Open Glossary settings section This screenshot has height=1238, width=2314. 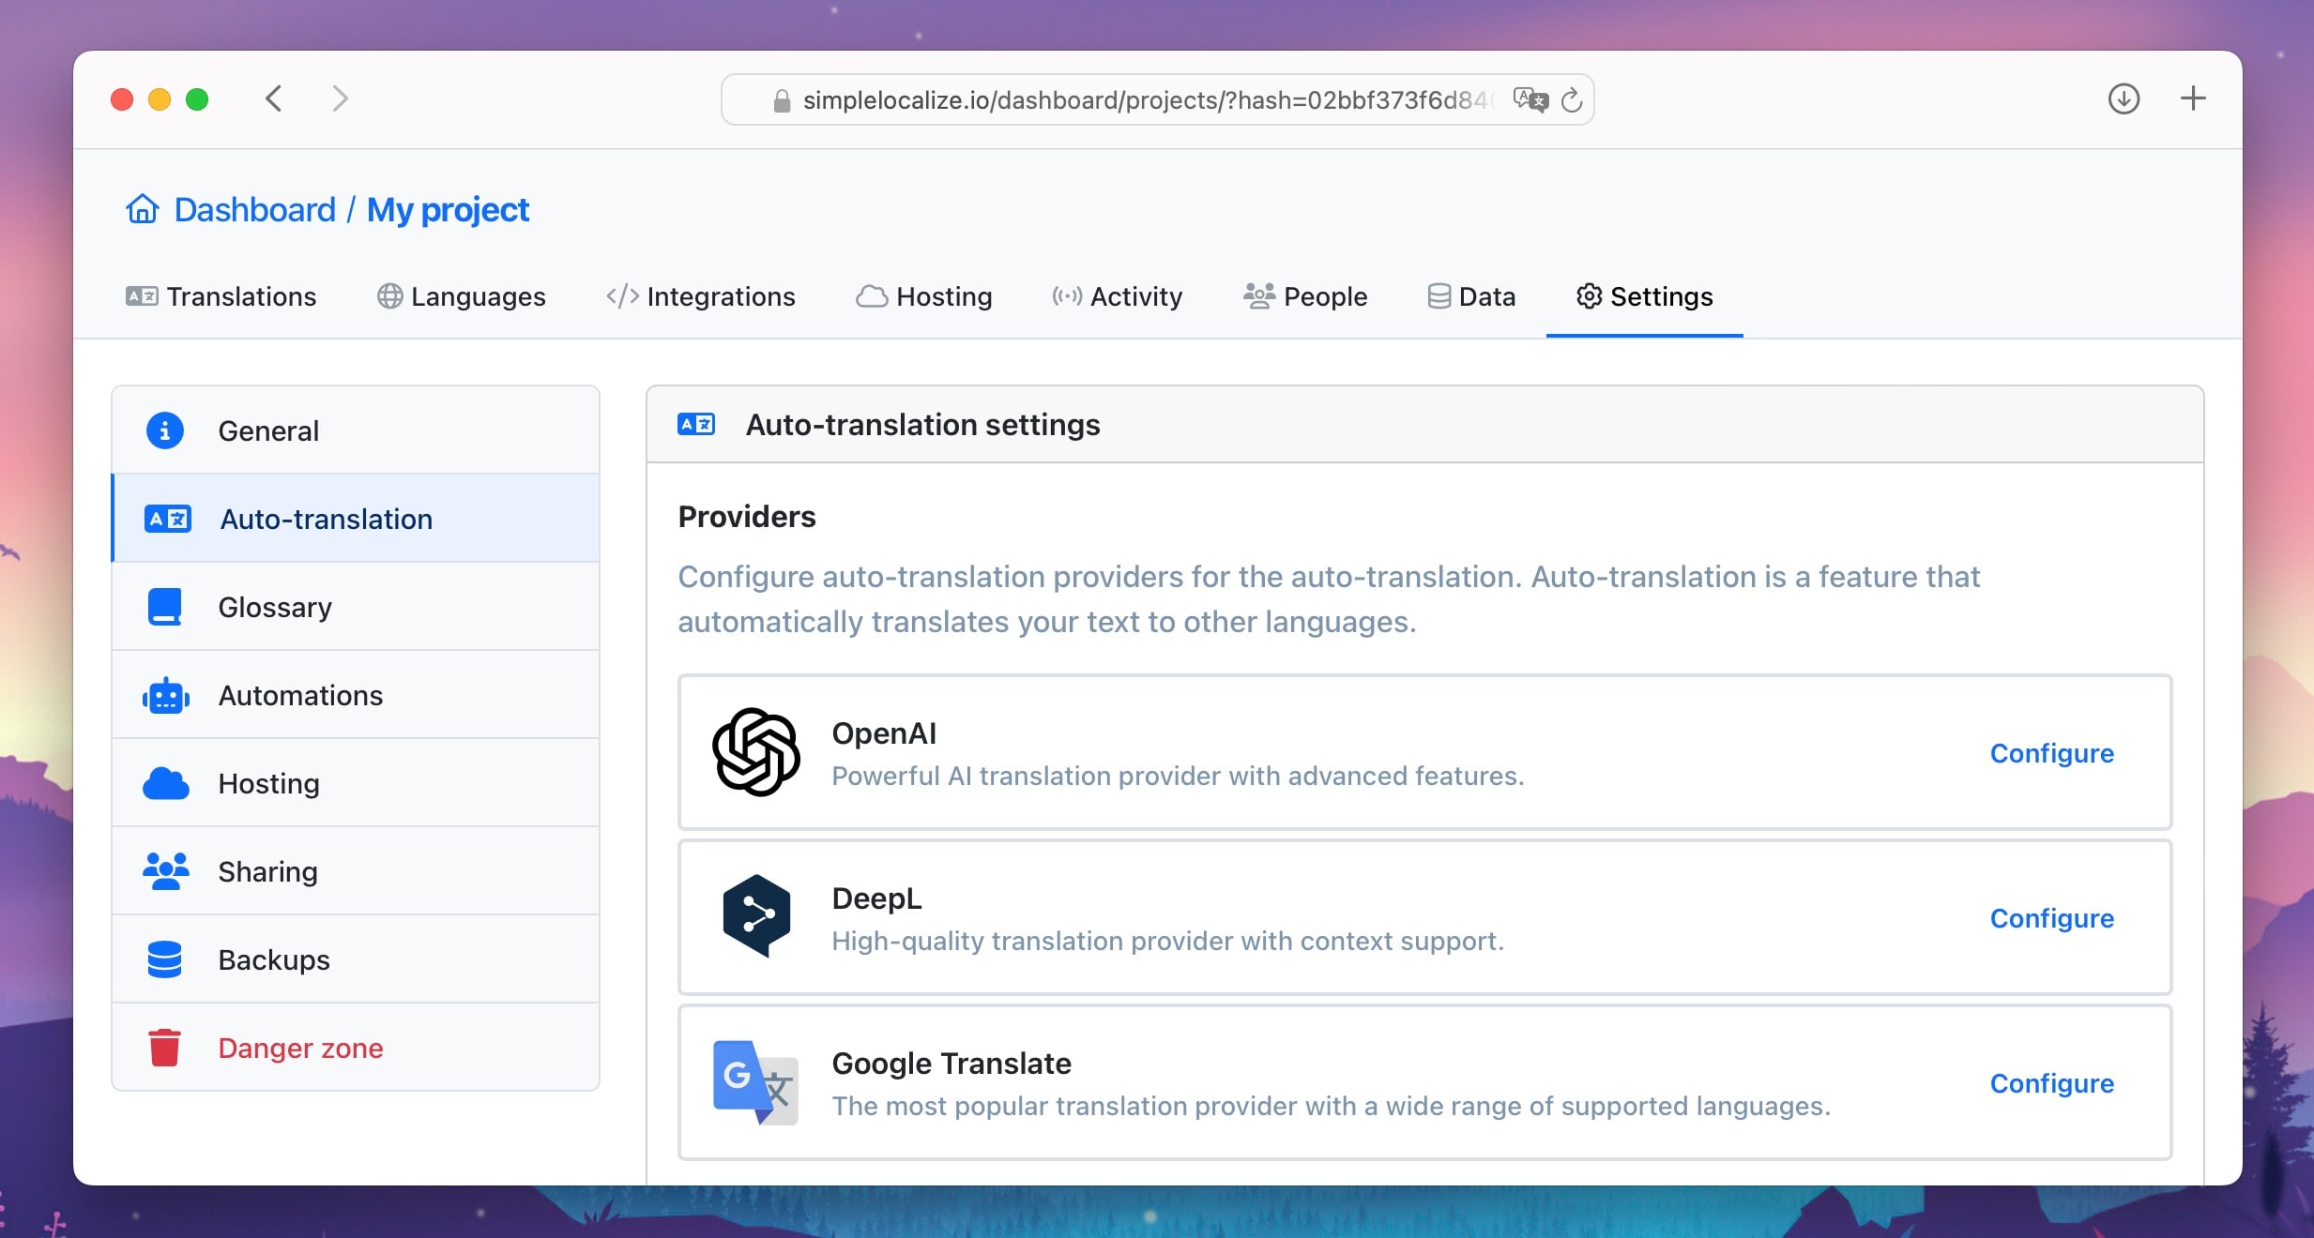[x=356, y=607]
